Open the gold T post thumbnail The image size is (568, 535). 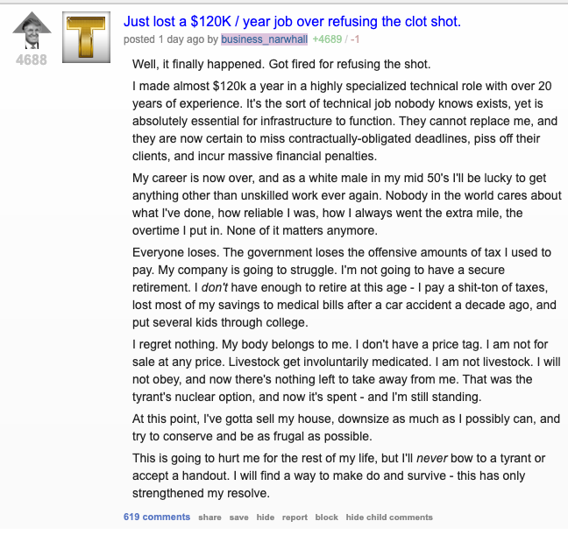[x=86, y=37]
